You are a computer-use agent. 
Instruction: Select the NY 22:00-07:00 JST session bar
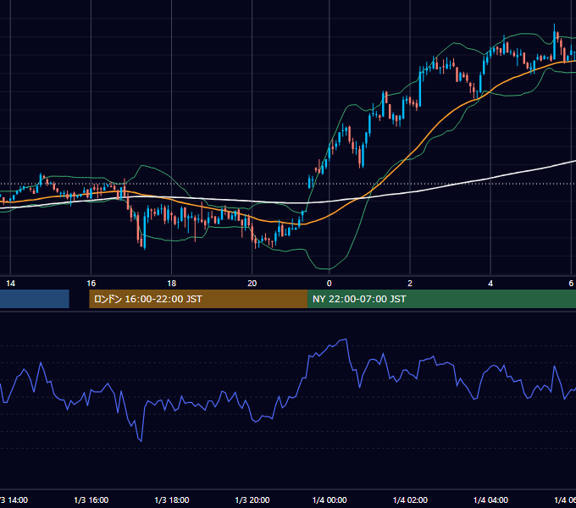pos(441,299)
